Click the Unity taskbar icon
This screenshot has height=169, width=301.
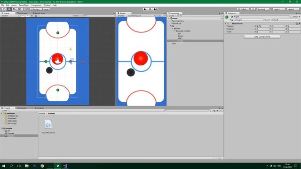[57, 166]
